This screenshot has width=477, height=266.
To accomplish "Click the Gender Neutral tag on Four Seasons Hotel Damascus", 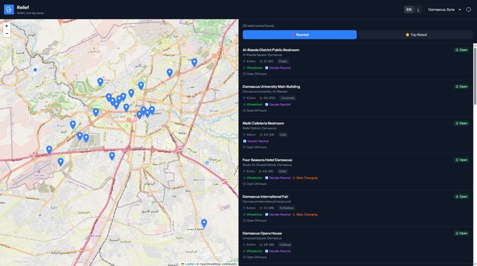I will click(x=278, y=178).
